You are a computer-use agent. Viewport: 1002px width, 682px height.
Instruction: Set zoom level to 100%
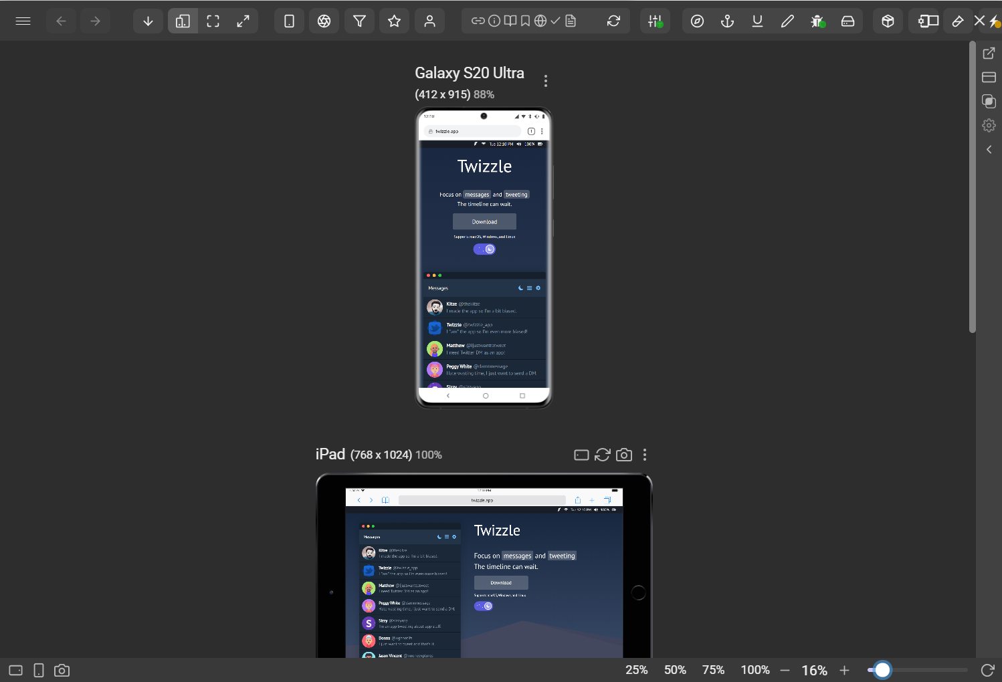coord(755,670)
